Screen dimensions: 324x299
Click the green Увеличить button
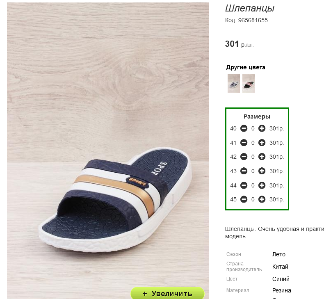[168, 293]
